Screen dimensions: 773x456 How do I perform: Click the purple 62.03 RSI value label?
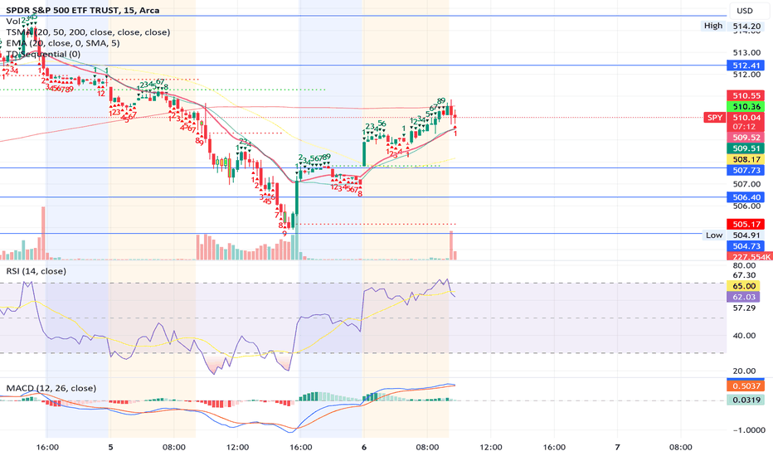point(744,297)
